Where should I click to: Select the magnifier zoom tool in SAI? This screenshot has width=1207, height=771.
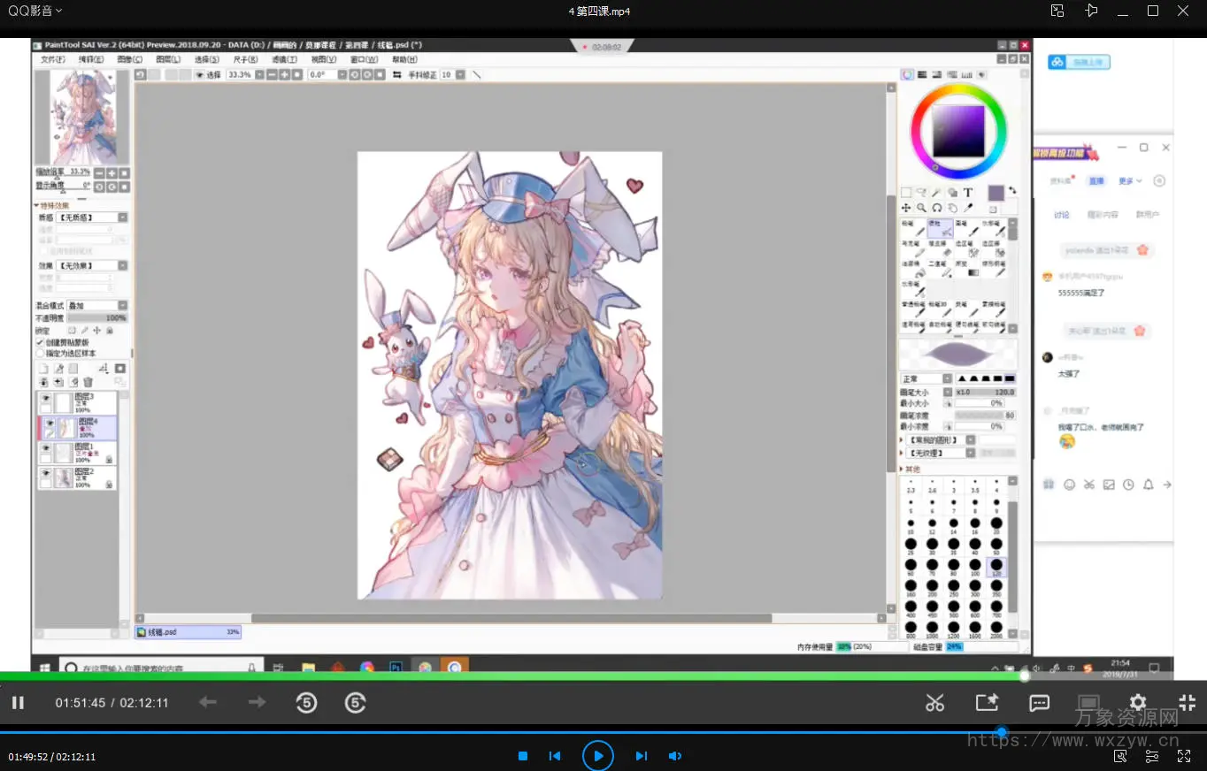(x=921, y=209)
